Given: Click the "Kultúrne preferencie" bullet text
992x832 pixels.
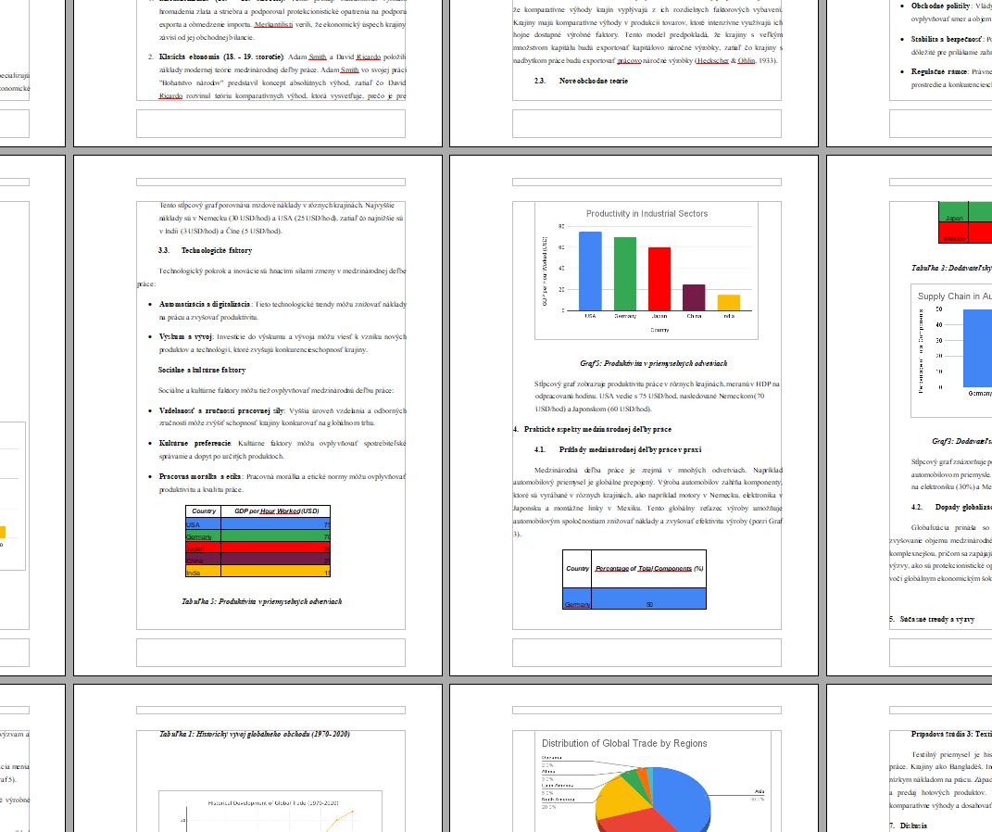Looking at the screenshot, I should [197, 444].
